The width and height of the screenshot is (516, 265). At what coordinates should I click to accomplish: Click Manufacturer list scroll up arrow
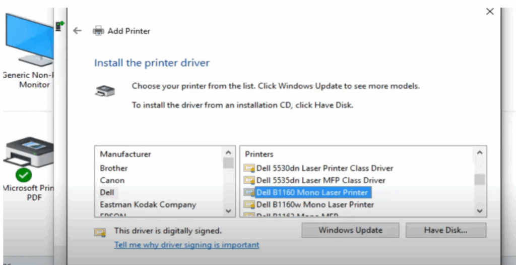(x=228, y=152)
